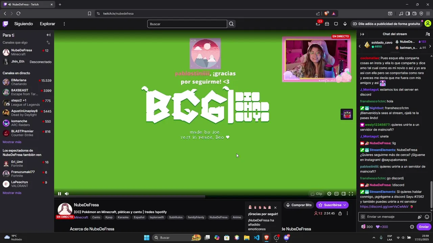This screenshot has width=433, height=243.
Task: Open Discord from the Windows taskbar
Action: click(x=287, y=238)
